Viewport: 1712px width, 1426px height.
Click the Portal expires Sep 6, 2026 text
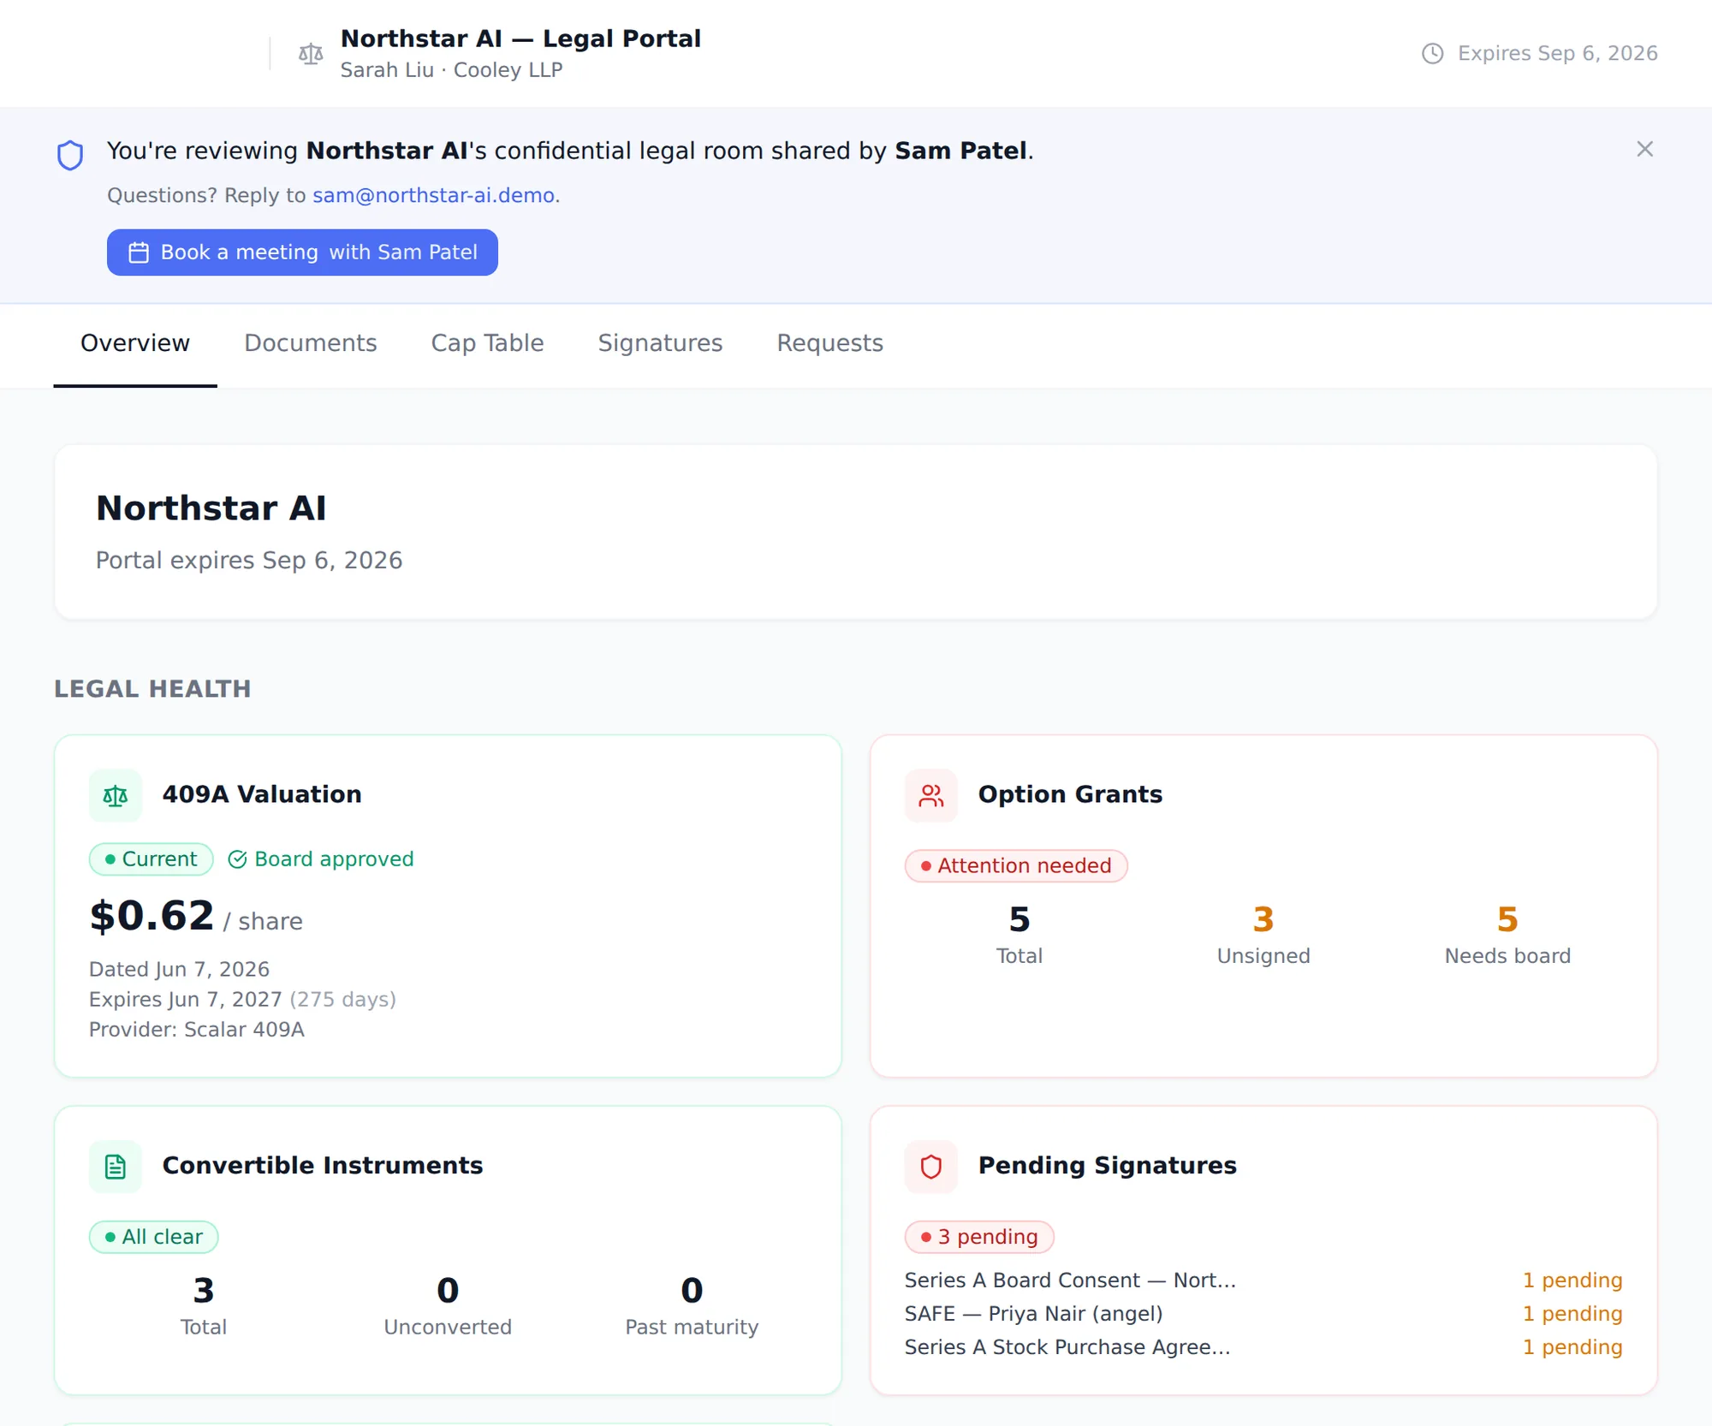point(249,561)
